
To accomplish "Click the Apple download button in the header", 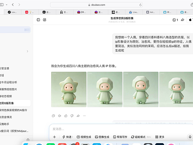I will [190, 20].
